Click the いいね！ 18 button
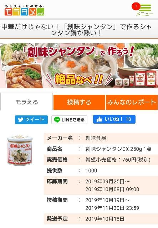The width and height of the screenshot is (158, 228). pos(114,119)
